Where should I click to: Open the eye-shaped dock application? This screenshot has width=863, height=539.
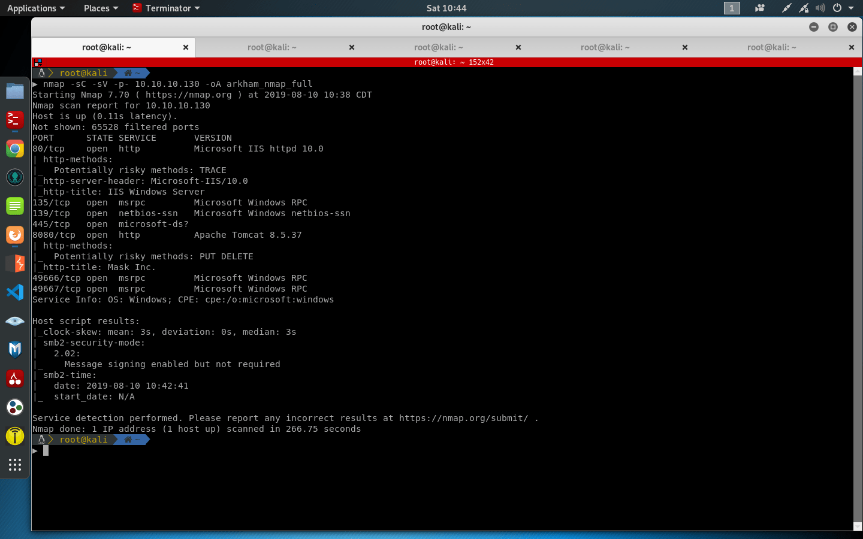(15, 321)
